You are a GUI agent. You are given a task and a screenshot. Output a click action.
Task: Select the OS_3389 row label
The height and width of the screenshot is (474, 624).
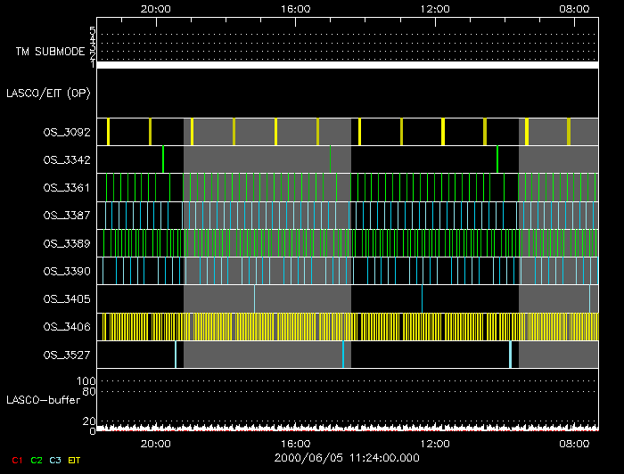pos(67,243)
